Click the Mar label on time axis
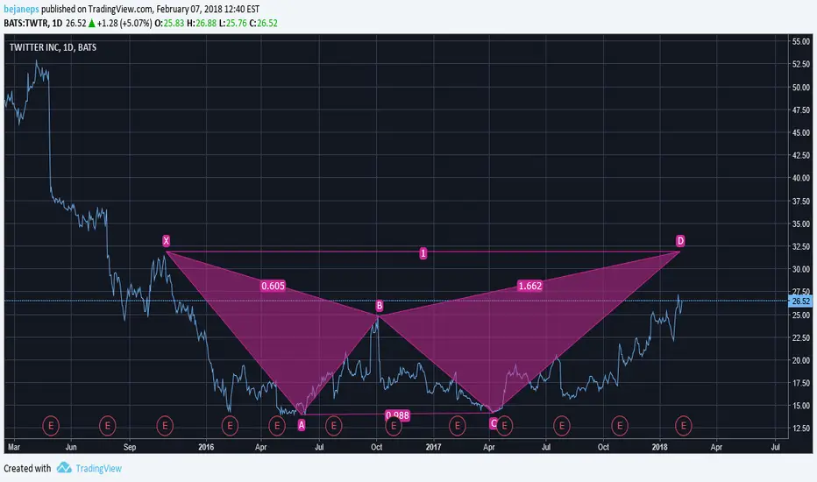 [14, 447]
